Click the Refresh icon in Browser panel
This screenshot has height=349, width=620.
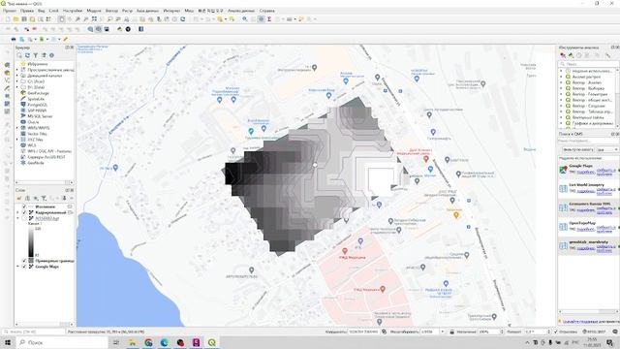(27, 55)
